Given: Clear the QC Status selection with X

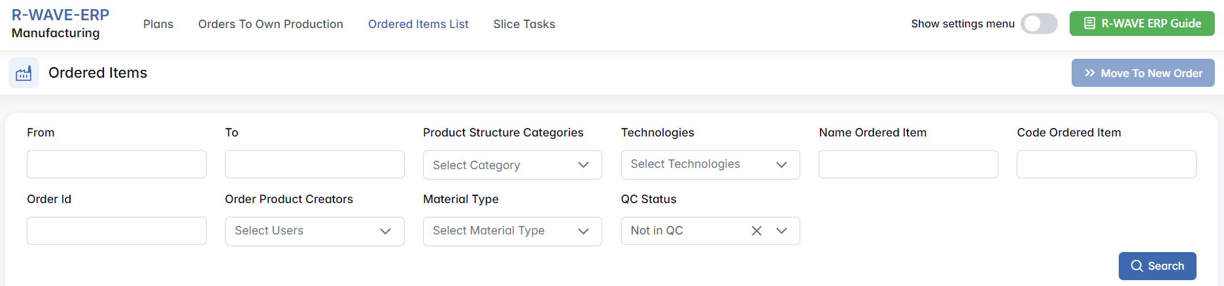Looking at the screenshot, I should click(x=756, y=230).
